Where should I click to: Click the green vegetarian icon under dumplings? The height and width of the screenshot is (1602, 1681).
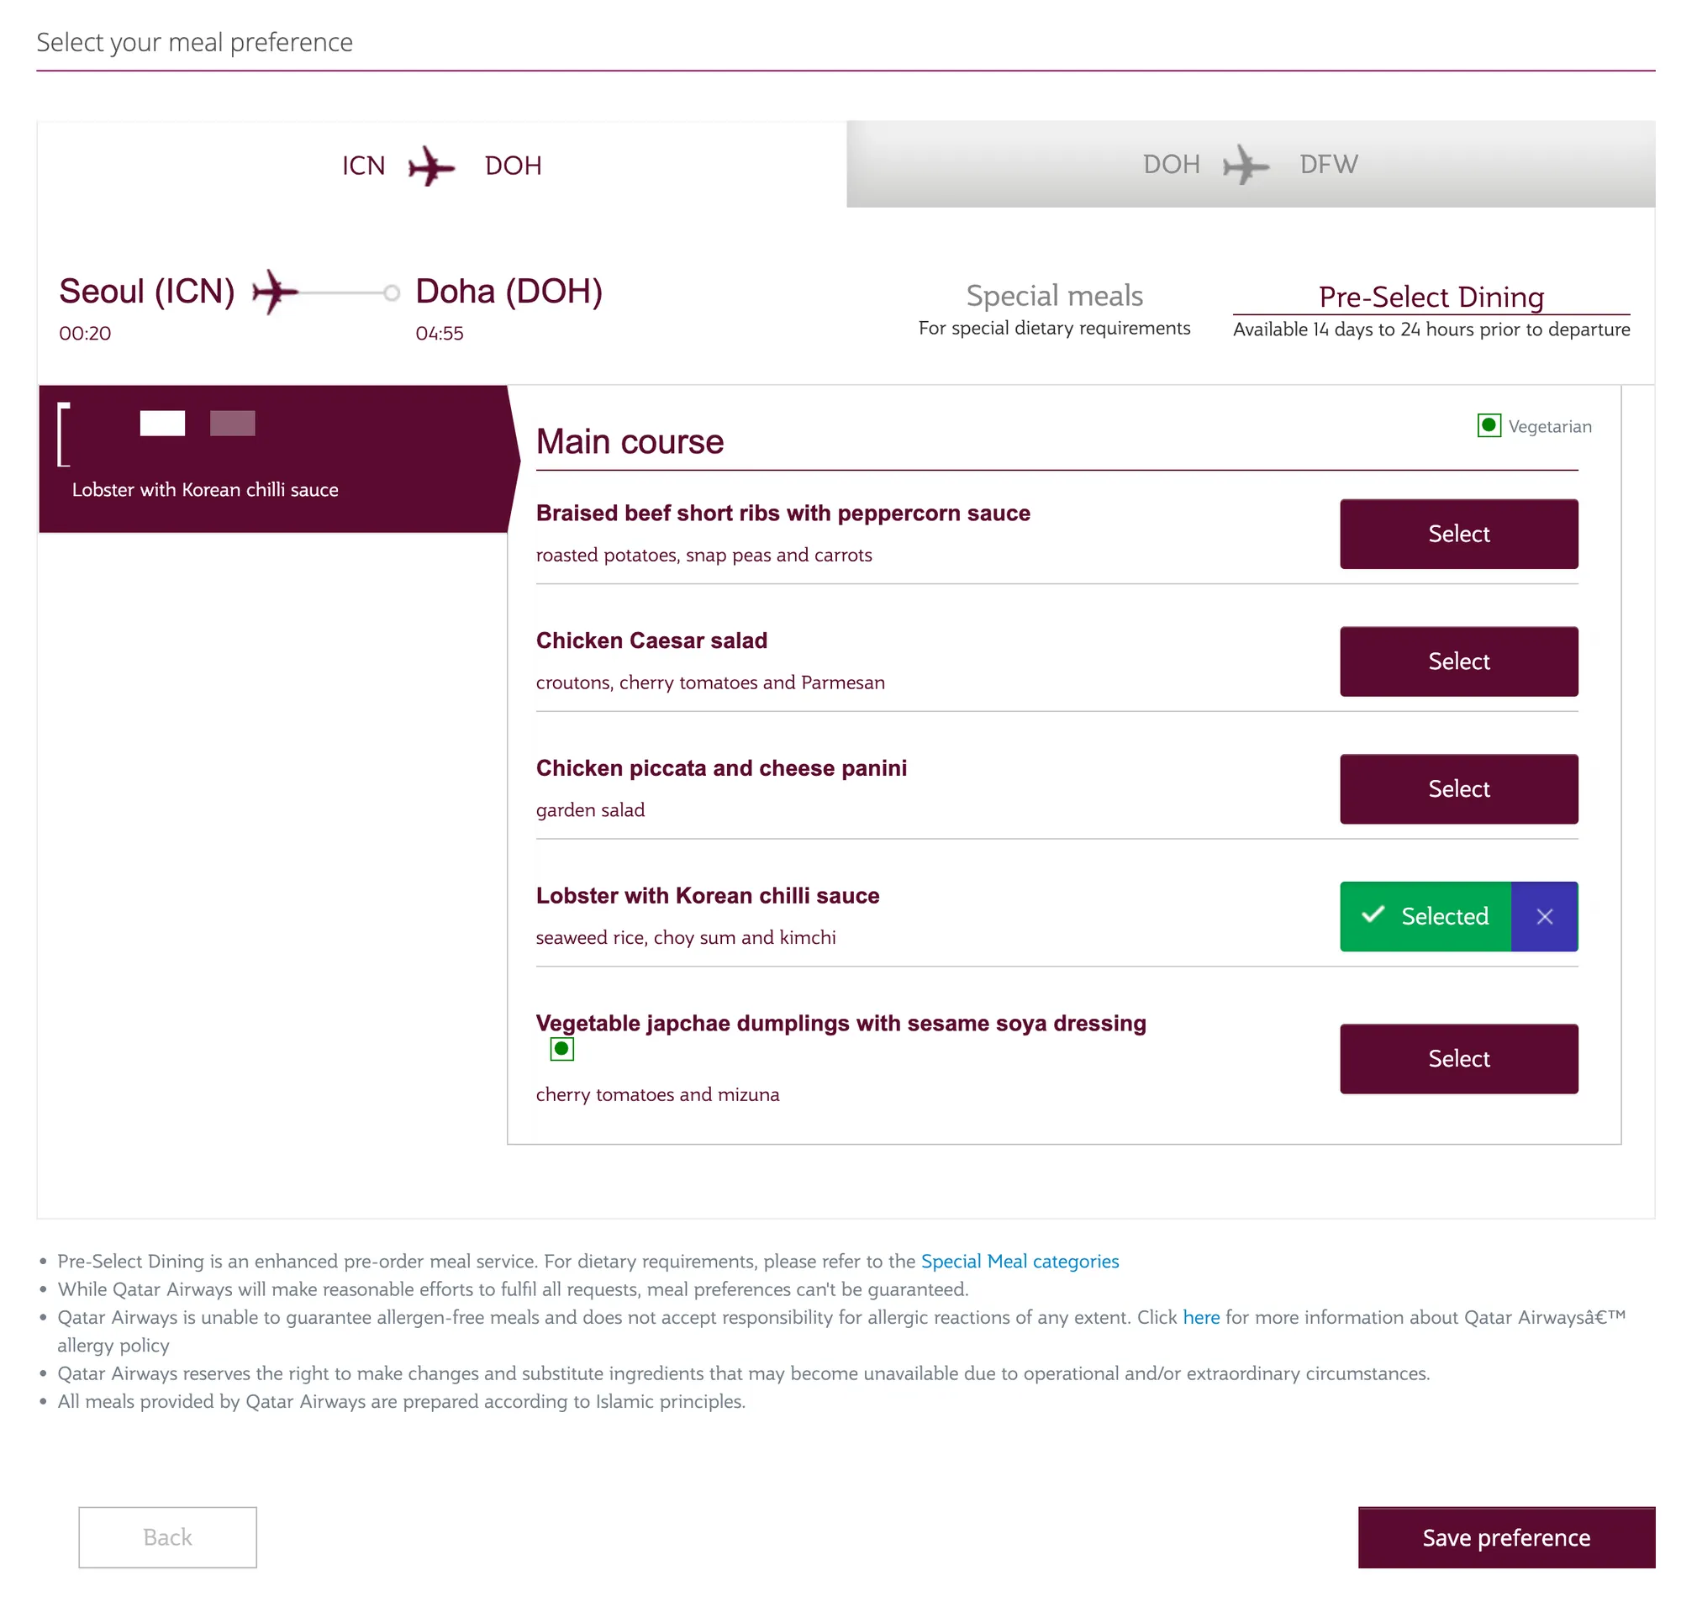562,1051
